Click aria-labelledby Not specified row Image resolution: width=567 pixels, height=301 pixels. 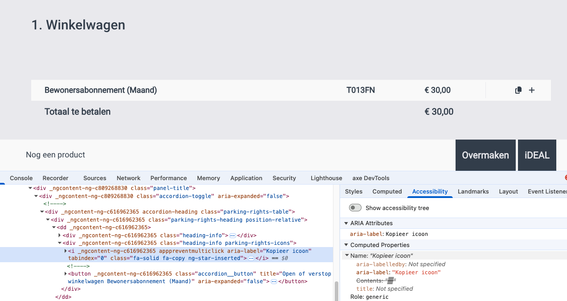coord(401,264)
